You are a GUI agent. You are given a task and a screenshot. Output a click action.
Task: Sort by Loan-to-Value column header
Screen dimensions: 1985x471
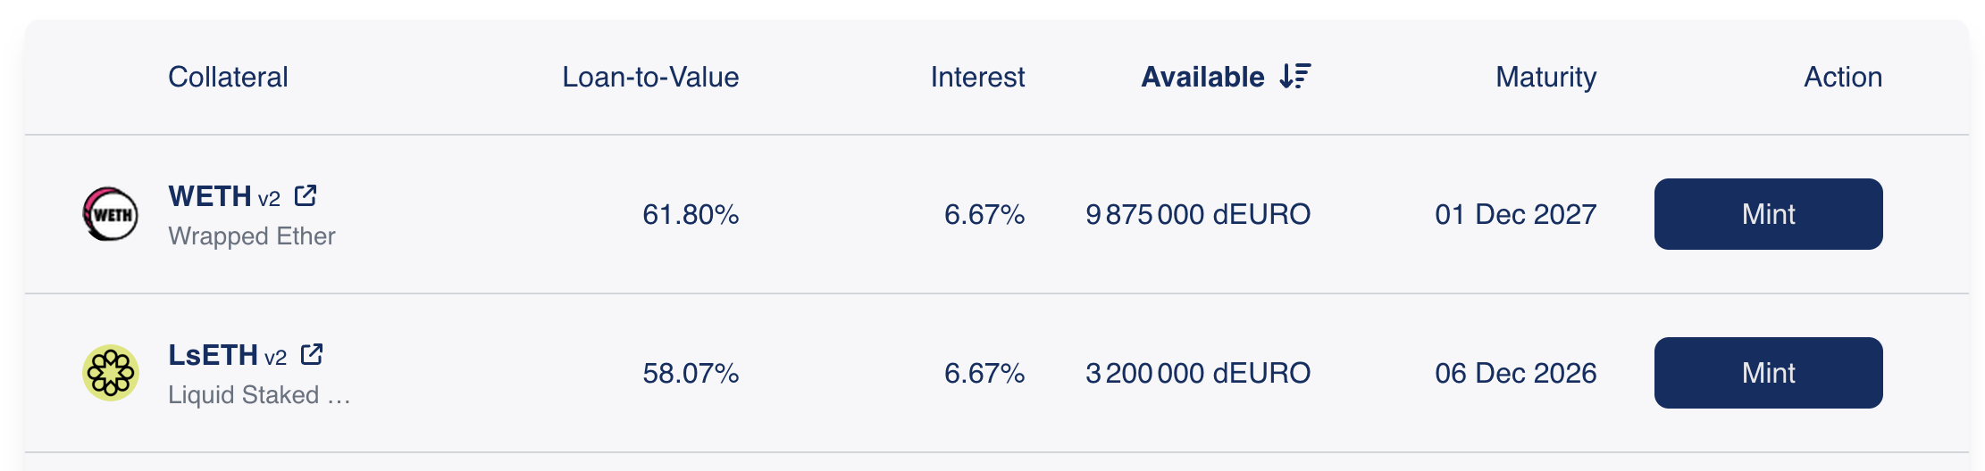[650, 78]
